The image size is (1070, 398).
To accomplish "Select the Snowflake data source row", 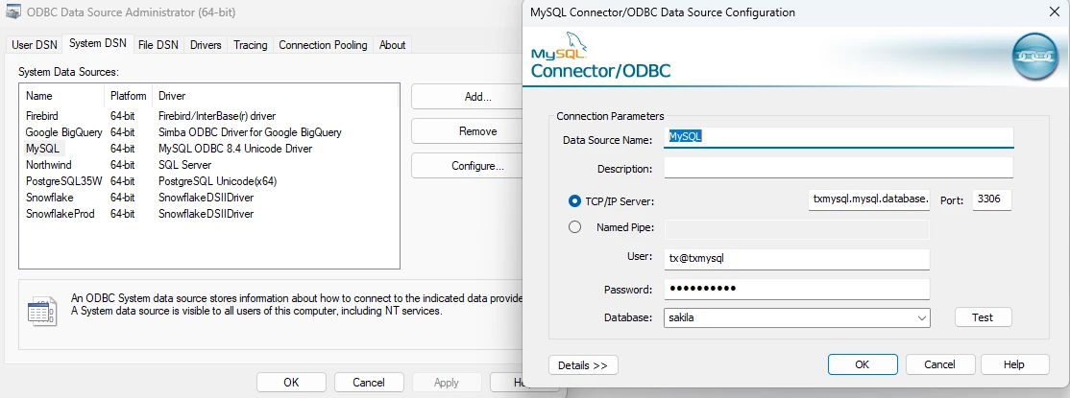I will tap(50, 198).
